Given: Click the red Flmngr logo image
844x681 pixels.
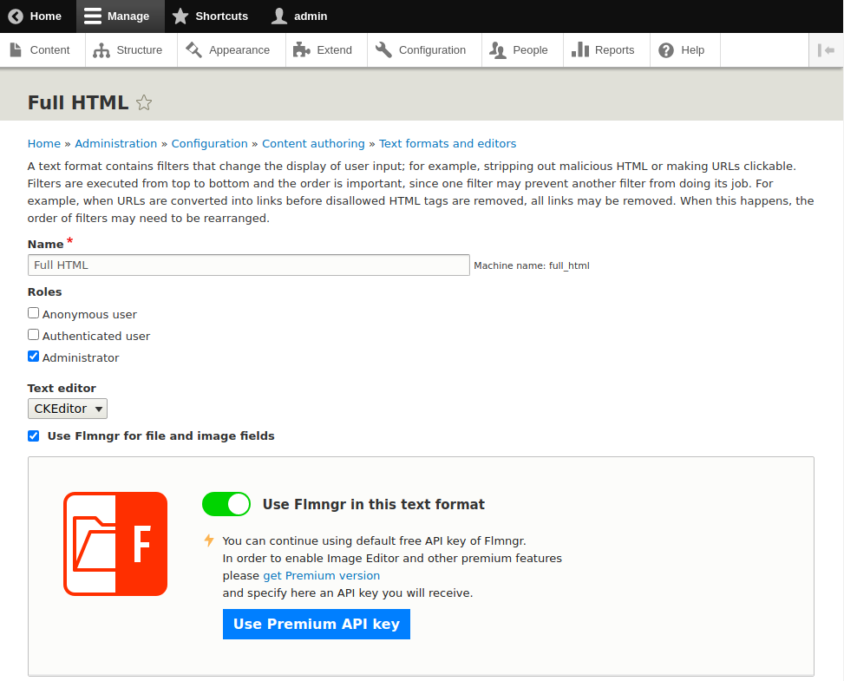Looking at the screenshot, I should pyautogui.click(x=115, y=544).
